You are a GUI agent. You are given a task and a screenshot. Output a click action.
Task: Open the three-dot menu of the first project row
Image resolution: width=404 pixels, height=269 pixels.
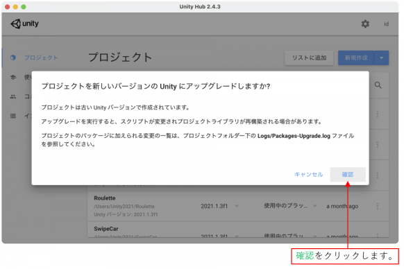click(x=378, y=114)
